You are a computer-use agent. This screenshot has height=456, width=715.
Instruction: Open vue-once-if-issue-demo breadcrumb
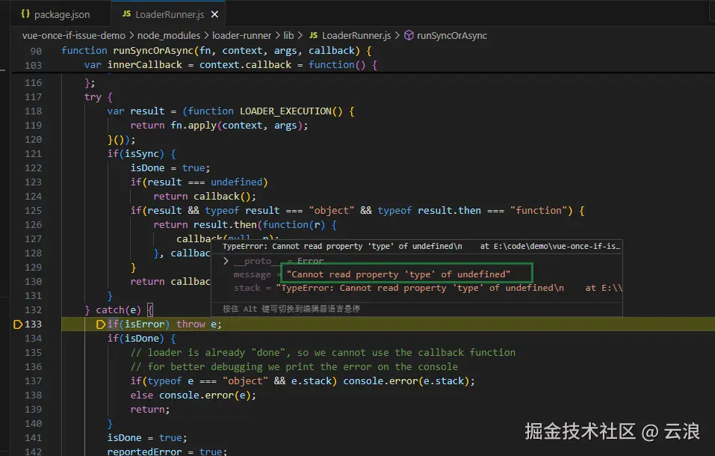click(74, 36)
